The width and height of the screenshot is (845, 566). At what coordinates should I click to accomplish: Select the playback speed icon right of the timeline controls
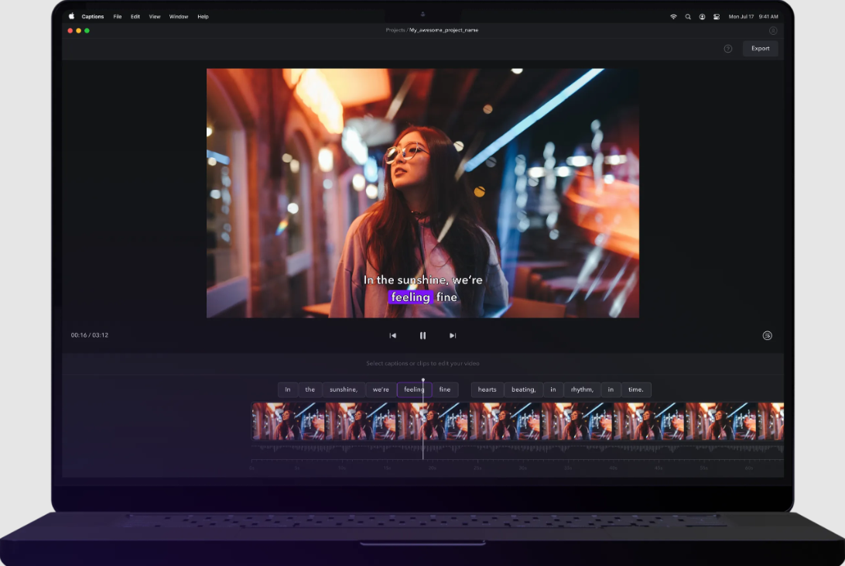point(767,335)
